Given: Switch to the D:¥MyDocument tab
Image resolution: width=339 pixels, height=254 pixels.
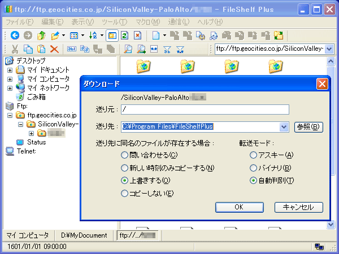Looking at the screenshot, I should (84, 235).
